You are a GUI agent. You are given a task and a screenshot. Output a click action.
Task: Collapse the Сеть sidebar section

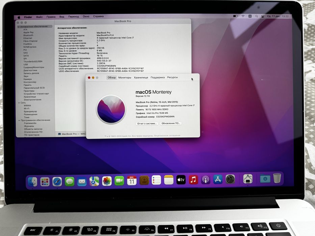pyautogui.click(x=19, y=103)
